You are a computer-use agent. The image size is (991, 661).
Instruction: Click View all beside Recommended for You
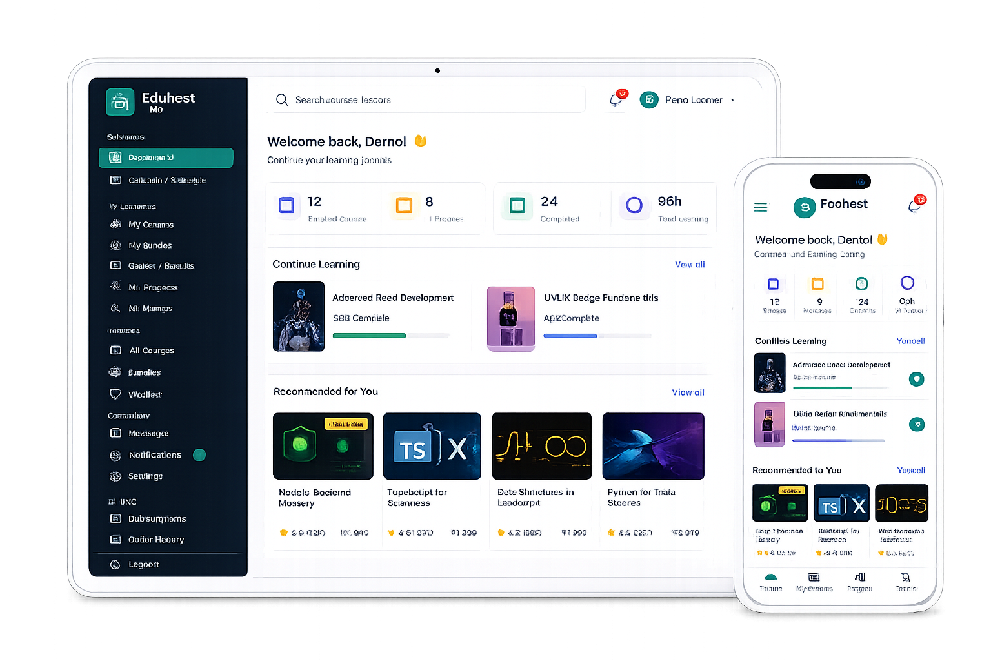click(688, 392)
